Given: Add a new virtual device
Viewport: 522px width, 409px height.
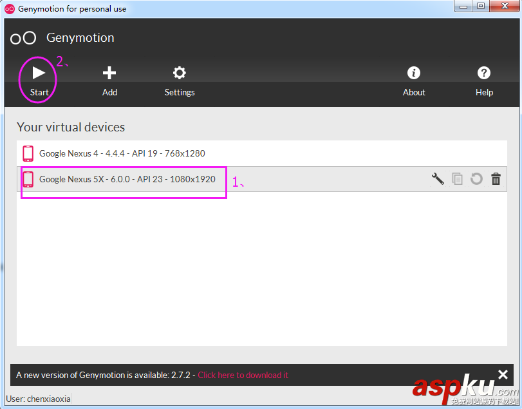Looking at the screenshot, I should (x=109, y=81).
